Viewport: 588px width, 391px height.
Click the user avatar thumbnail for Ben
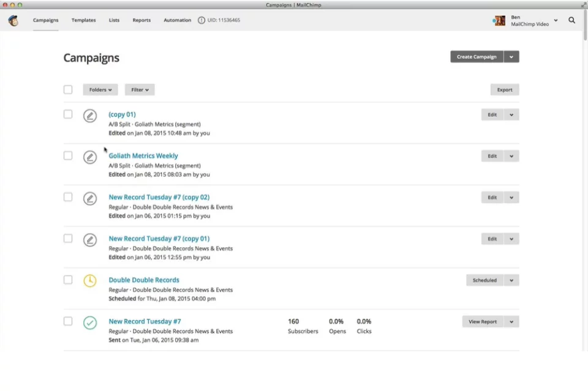click(x=499, y=20)
